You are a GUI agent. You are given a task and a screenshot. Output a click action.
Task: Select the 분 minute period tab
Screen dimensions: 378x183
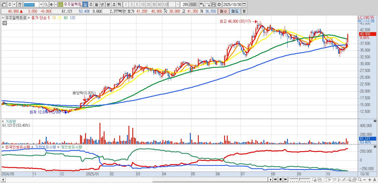click(108, 4)
